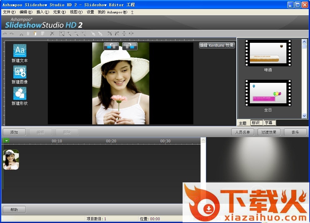
Task: Click the zoom in magnifier icon
Action: pos(69,33)
